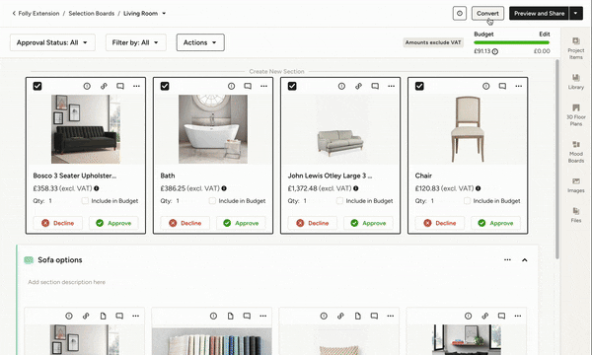Screen dimensions: 592x355
Task: Enable Include in Budget for Bosco 3 Seater
Action: [x=85, y=201]
